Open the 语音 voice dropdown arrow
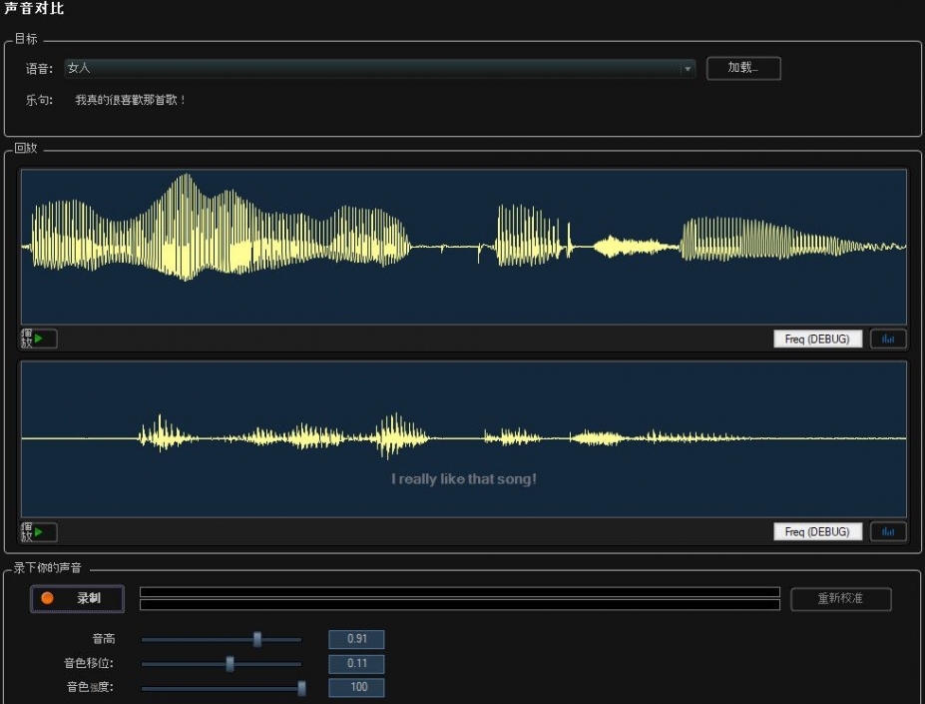 (x=688, y=69)
